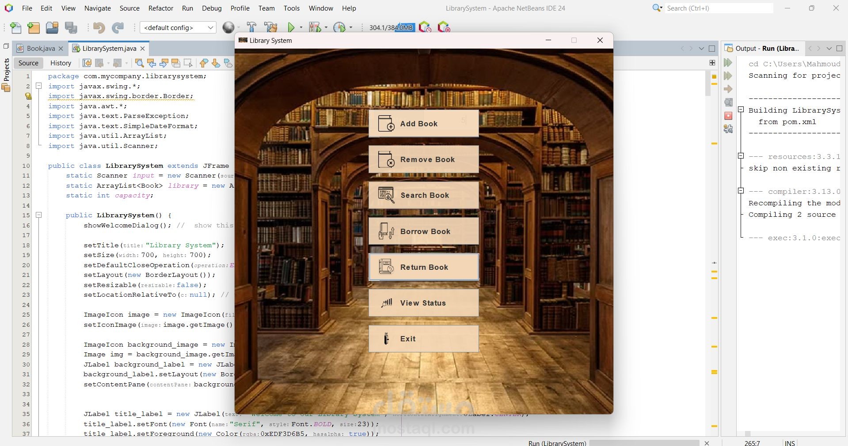Click the Profile Project icon
This screenshot has width=848, height=446.
[339, 27]
